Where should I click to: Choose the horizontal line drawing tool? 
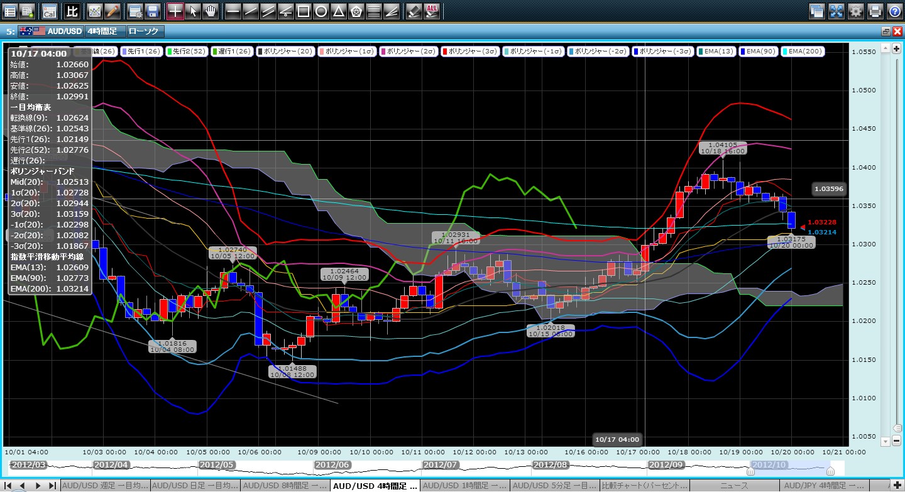233,11
